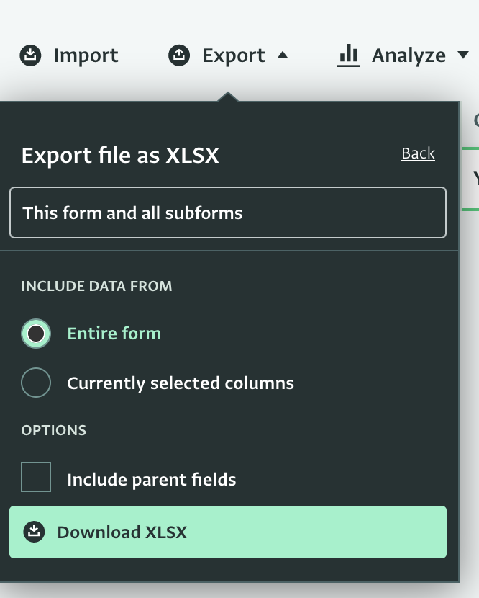Click the Entire form label text

tap(114, 334)
